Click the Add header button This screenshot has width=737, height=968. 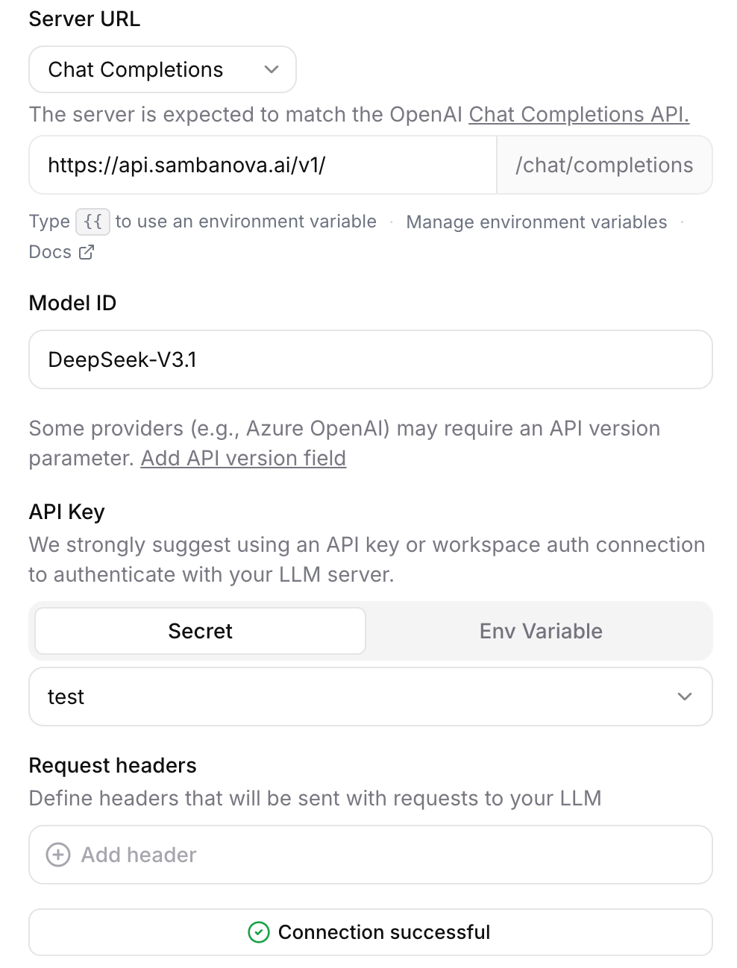[x=371, y=855]
